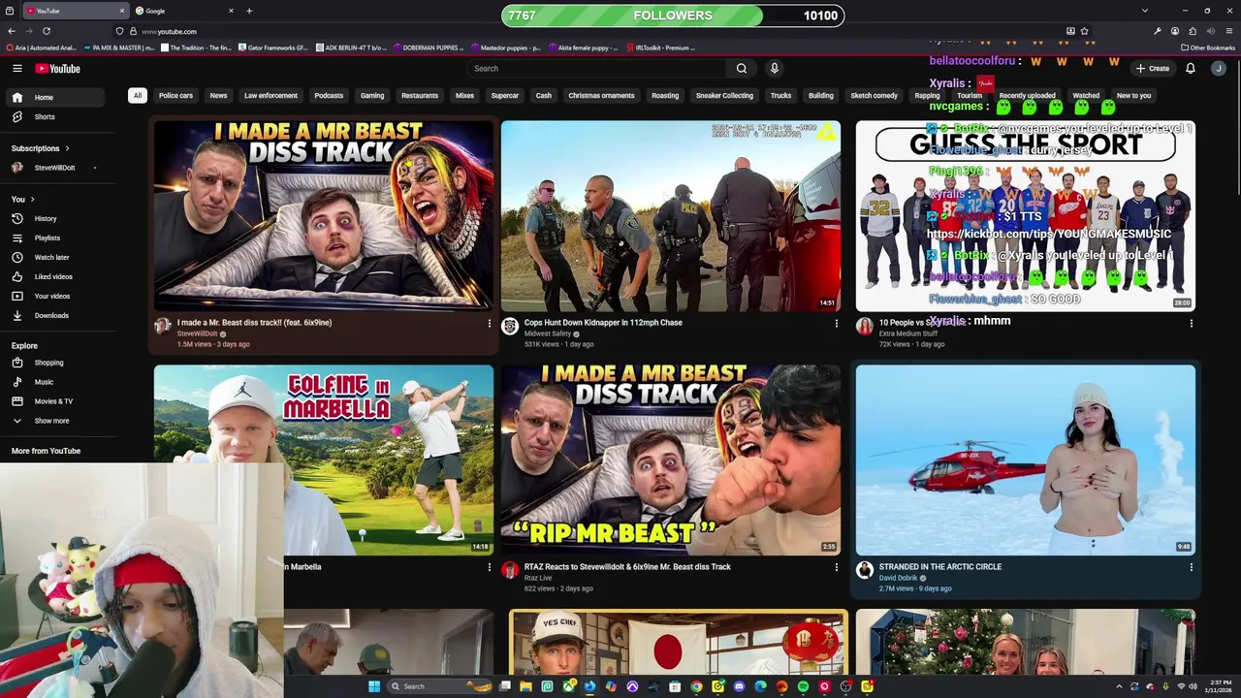Open Home in sidebar

[56, 97]
